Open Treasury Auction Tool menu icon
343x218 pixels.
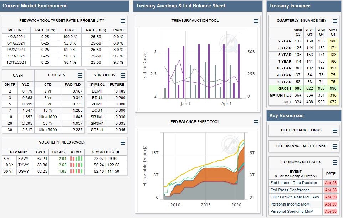[x=256, y=21]
